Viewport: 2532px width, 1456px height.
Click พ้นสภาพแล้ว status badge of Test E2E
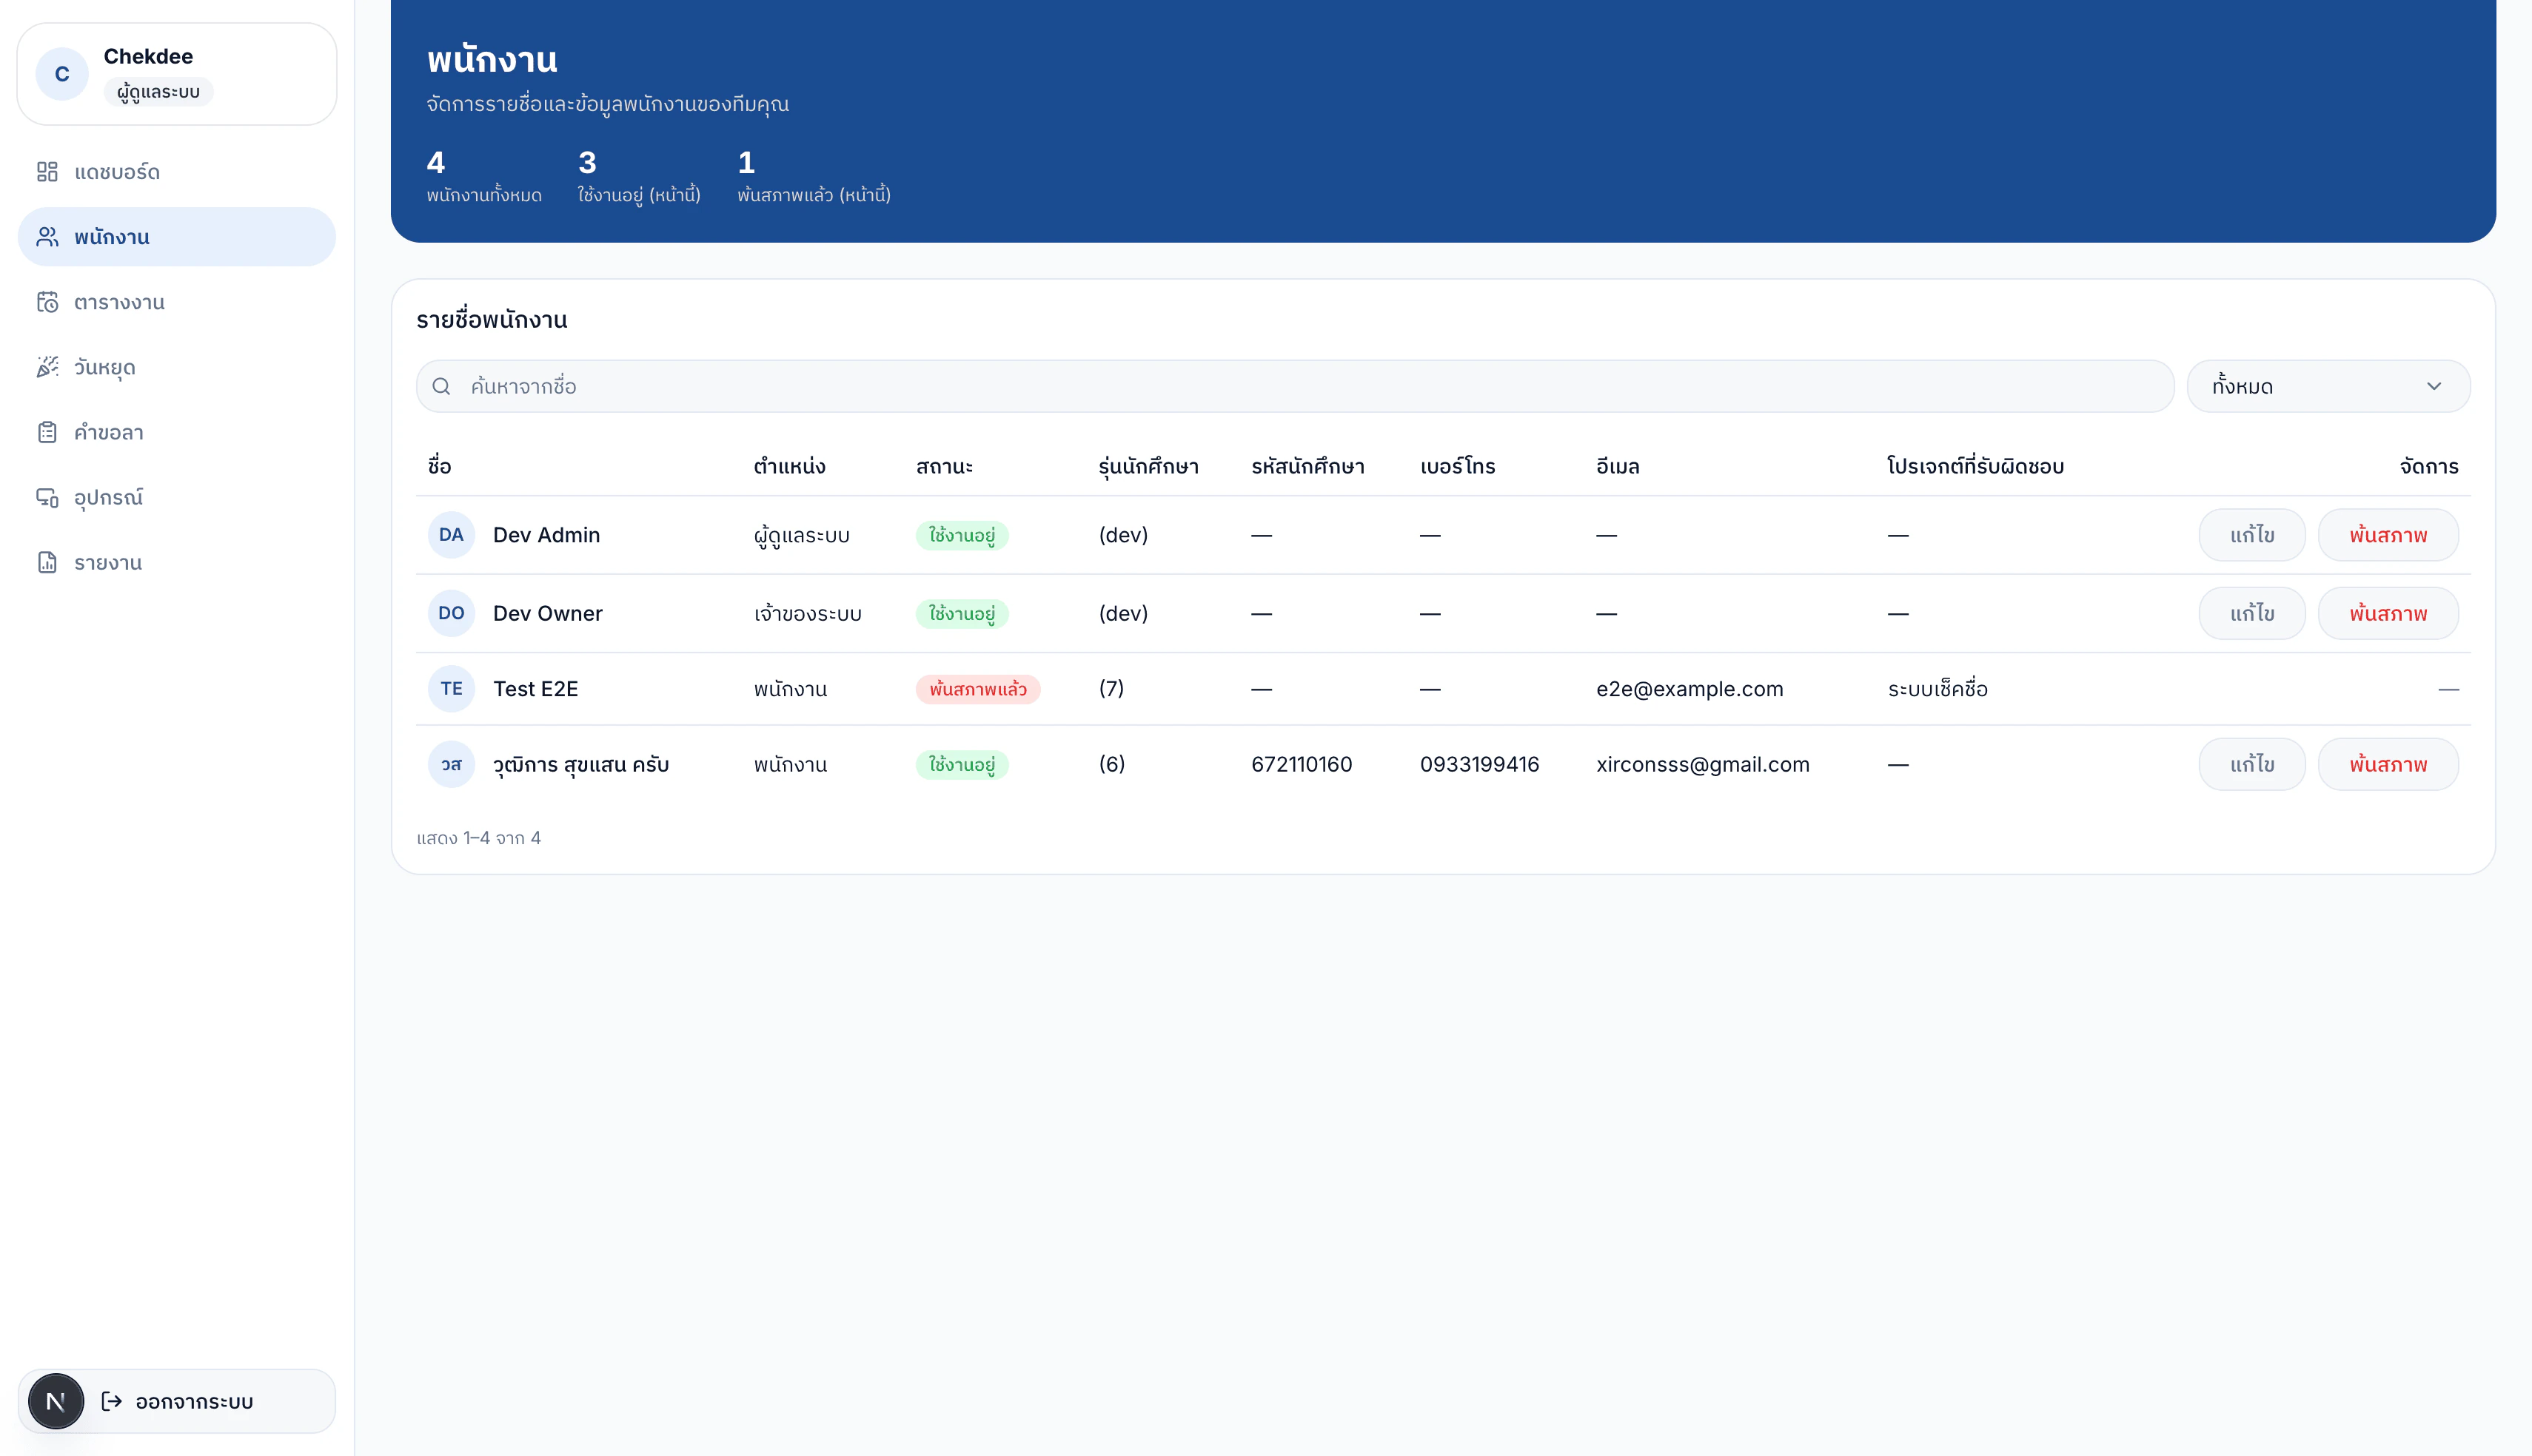(977, 689)
